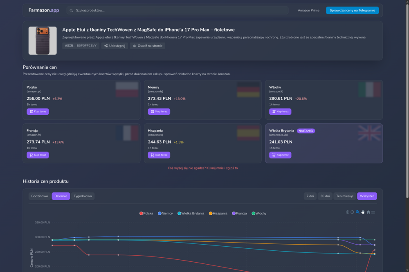The image size is (409, 272).
Task: Click the Francja flag image
Action: pyautogui.click(x=127, y=133)
